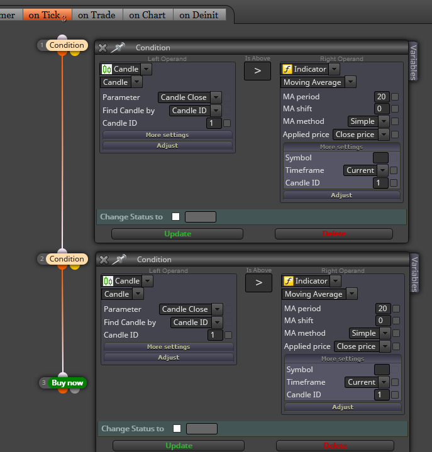
Task: Tick MA method checkbox in first Condition
Action: click(x=395, y=121)
